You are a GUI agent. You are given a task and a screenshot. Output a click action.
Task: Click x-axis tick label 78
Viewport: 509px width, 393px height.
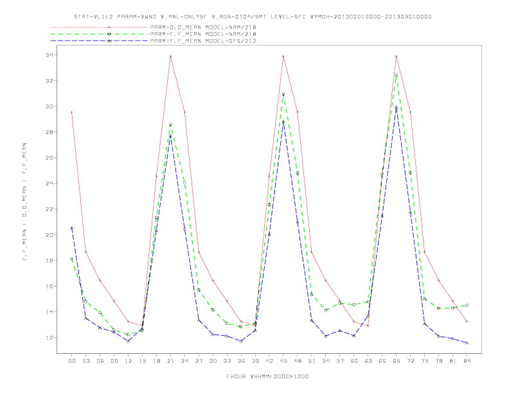pos(439,361)
